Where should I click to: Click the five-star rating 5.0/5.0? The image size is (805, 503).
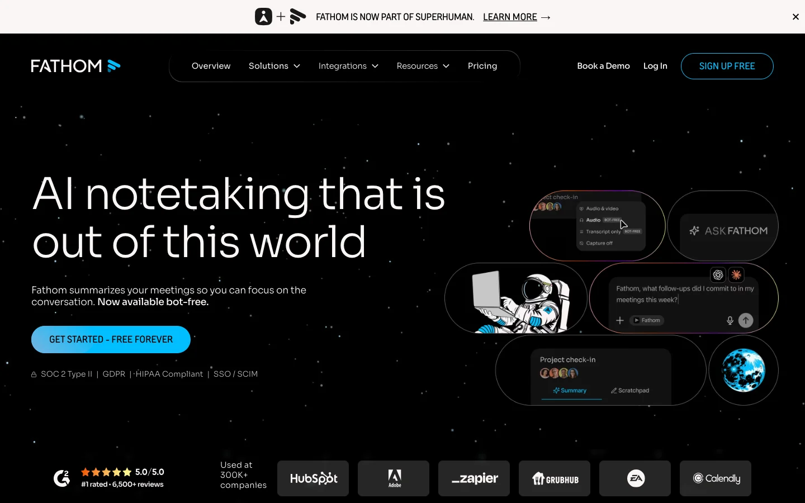(x=122, y=472)
